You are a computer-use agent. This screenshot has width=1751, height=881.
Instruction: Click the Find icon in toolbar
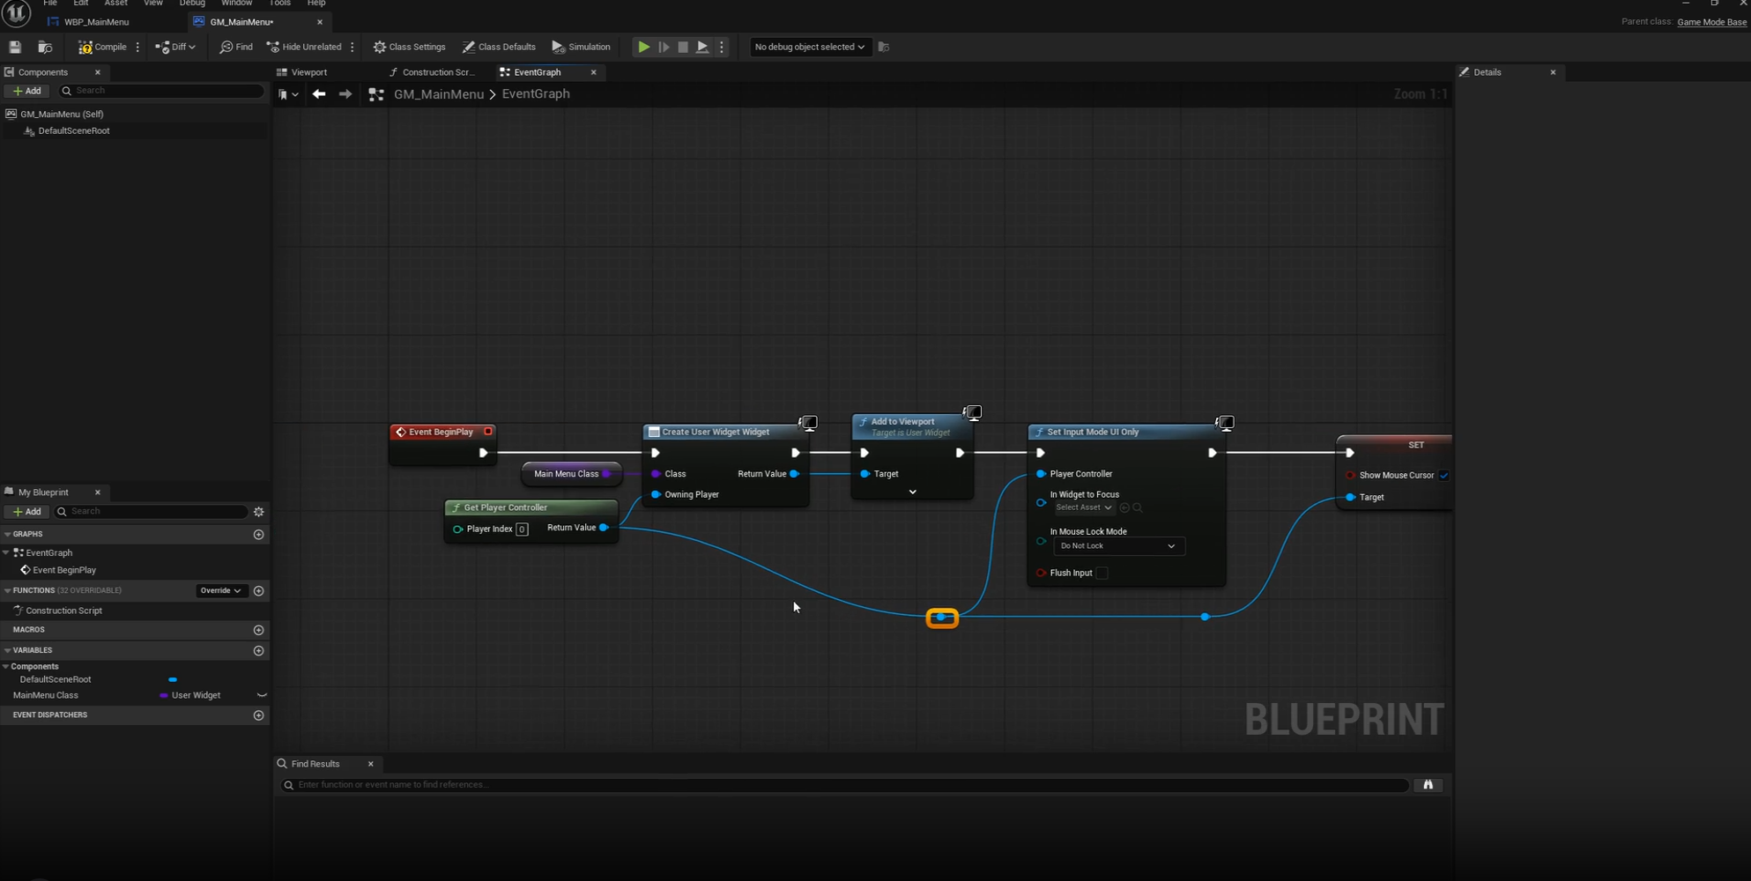[235, 48]
